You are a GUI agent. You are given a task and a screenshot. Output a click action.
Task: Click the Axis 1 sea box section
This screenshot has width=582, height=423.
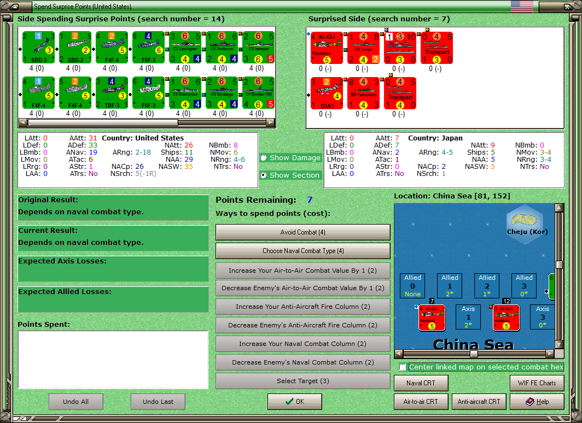pyautogui.click(x=468, y=317)
